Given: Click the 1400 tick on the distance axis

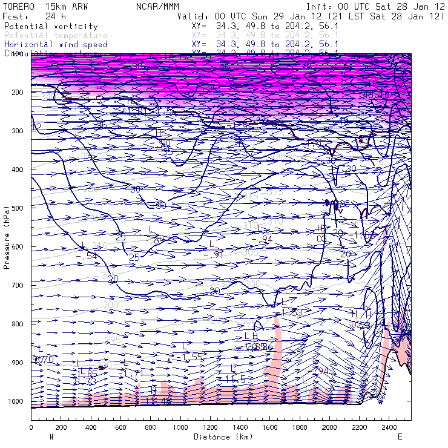Looking at the screenshot, I should [240, 427].
